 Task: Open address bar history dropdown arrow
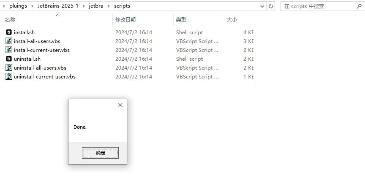(262, 6)
